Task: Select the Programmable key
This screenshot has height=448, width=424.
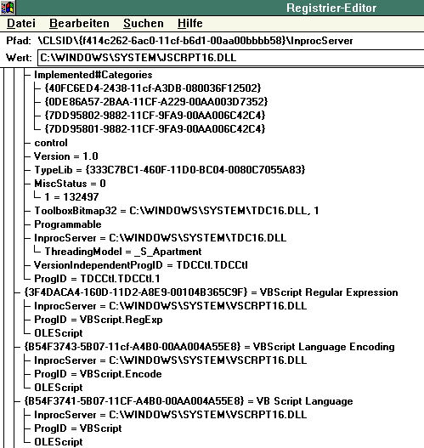Action: point(68,224)
